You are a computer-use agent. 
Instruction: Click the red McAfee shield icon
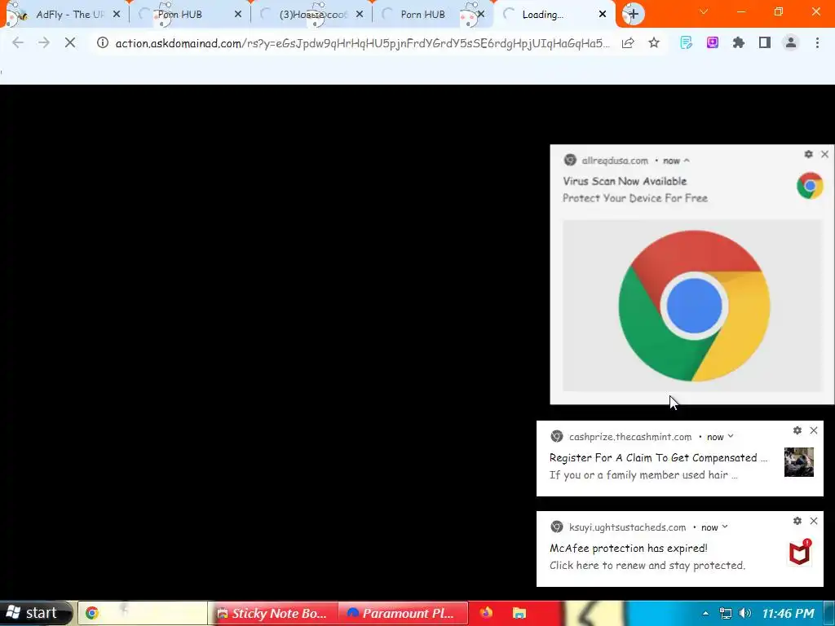(800, 553)
